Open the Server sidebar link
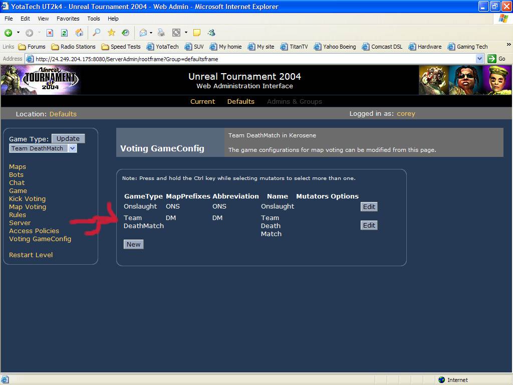Image resolution: width=513 pixels, height=385 pixels. tap(20, 223)
